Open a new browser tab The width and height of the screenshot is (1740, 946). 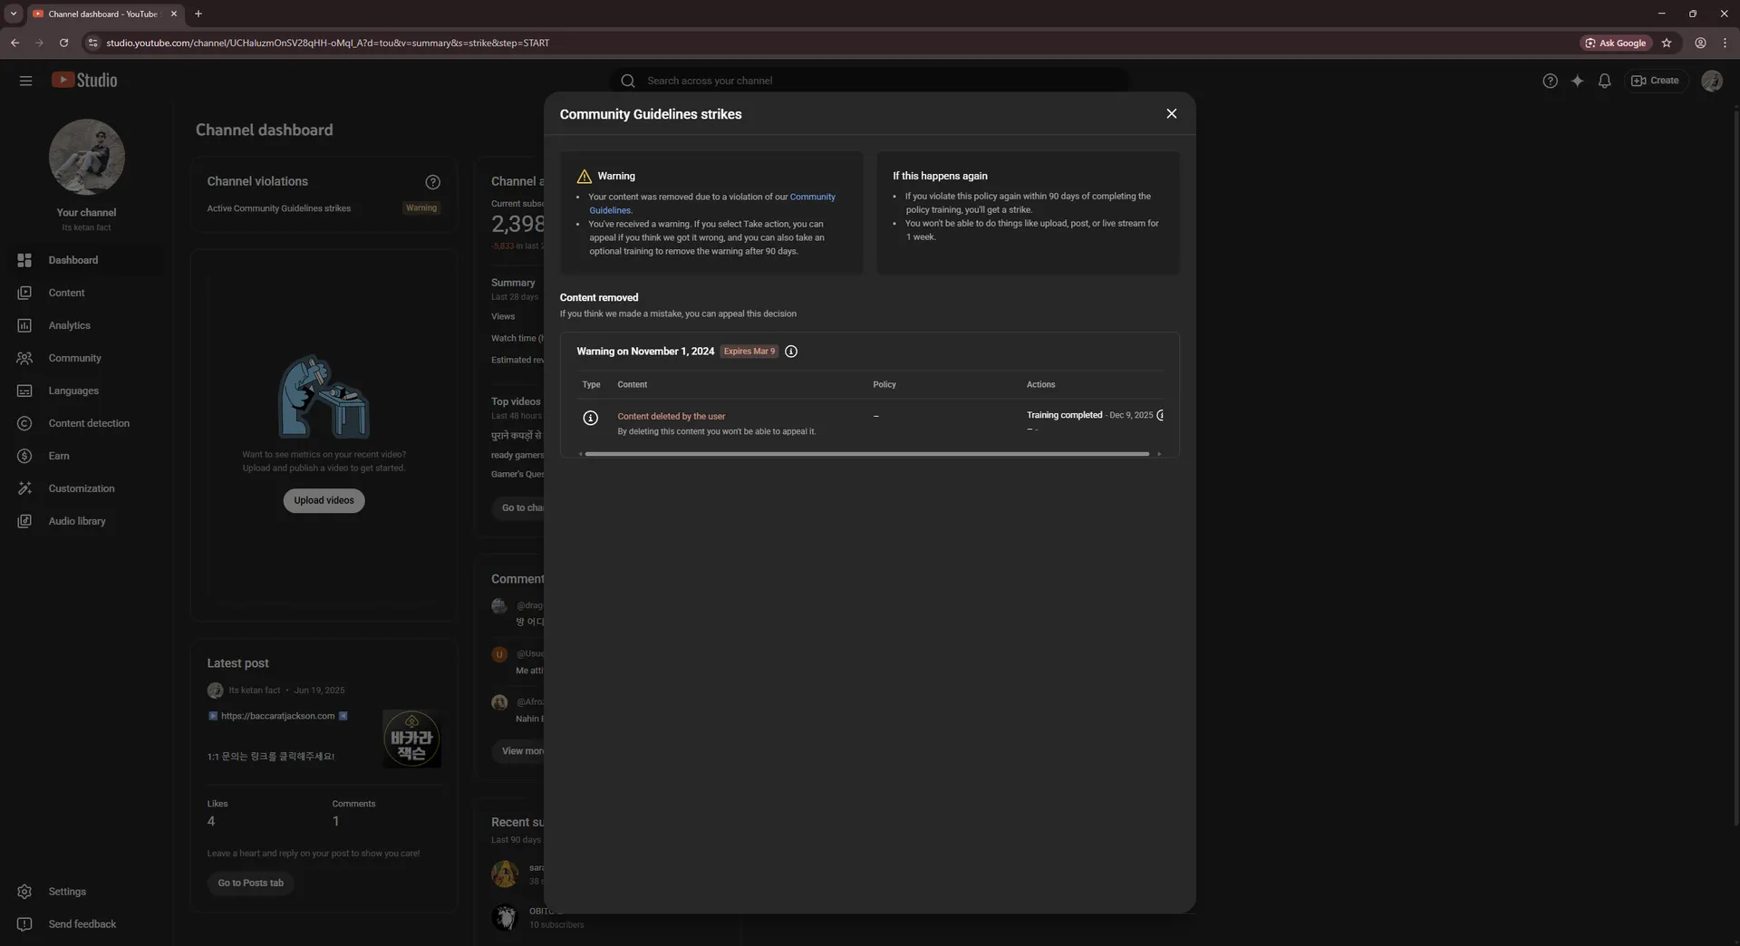click(x=198, y=14)
